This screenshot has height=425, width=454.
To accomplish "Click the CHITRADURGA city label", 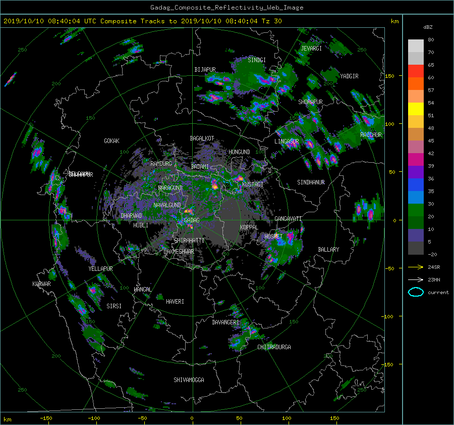I will point(274,347).
